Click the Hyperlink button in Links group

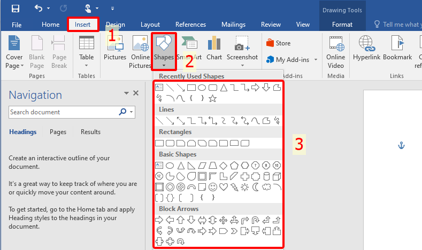click(x=366, y=48)
